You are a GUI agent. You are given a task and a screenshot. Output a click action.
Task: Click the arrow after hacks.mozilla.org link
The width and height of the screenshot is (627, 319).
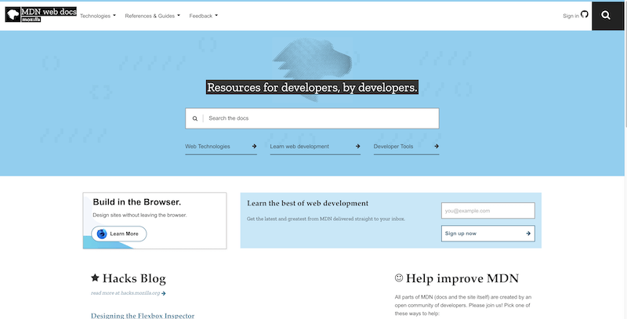tap(164, 293)
